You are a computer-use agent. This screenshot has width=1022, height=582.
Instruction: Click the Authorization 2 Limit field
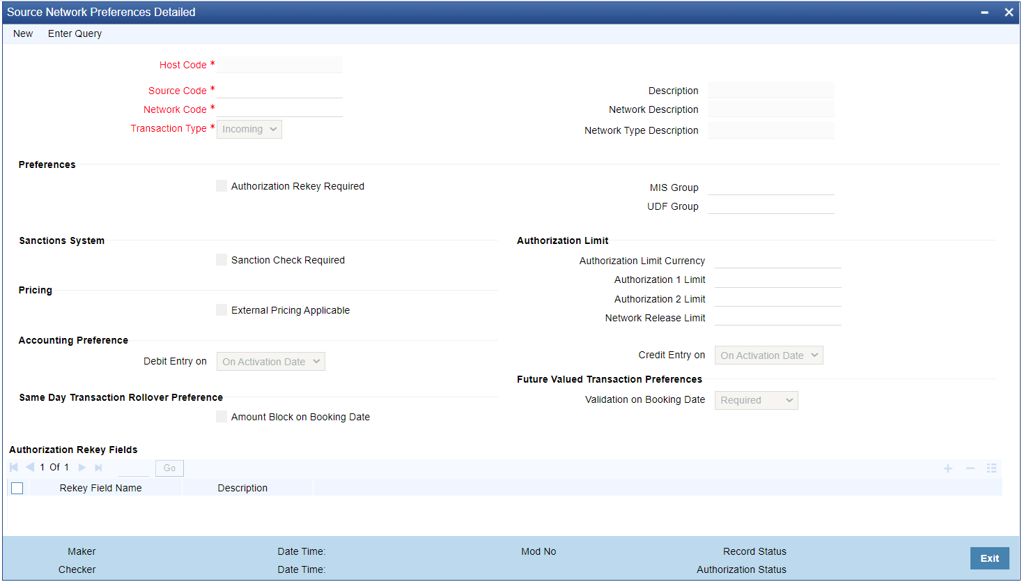(x=778, y=298)
